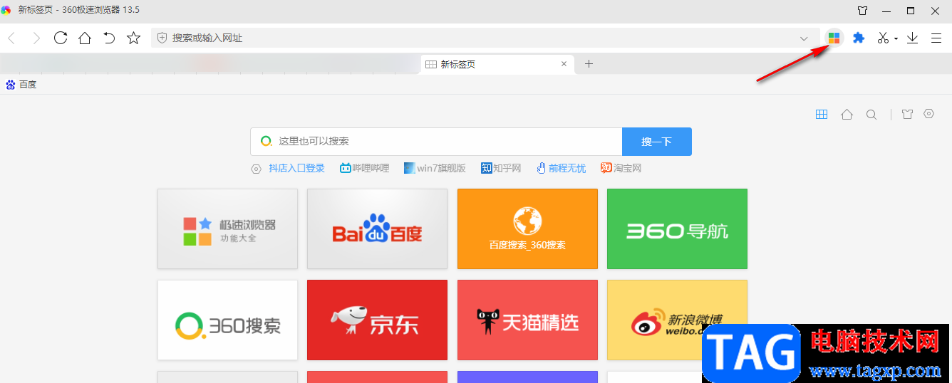Open the win7旗舰版 link

(x=435, y=169)
